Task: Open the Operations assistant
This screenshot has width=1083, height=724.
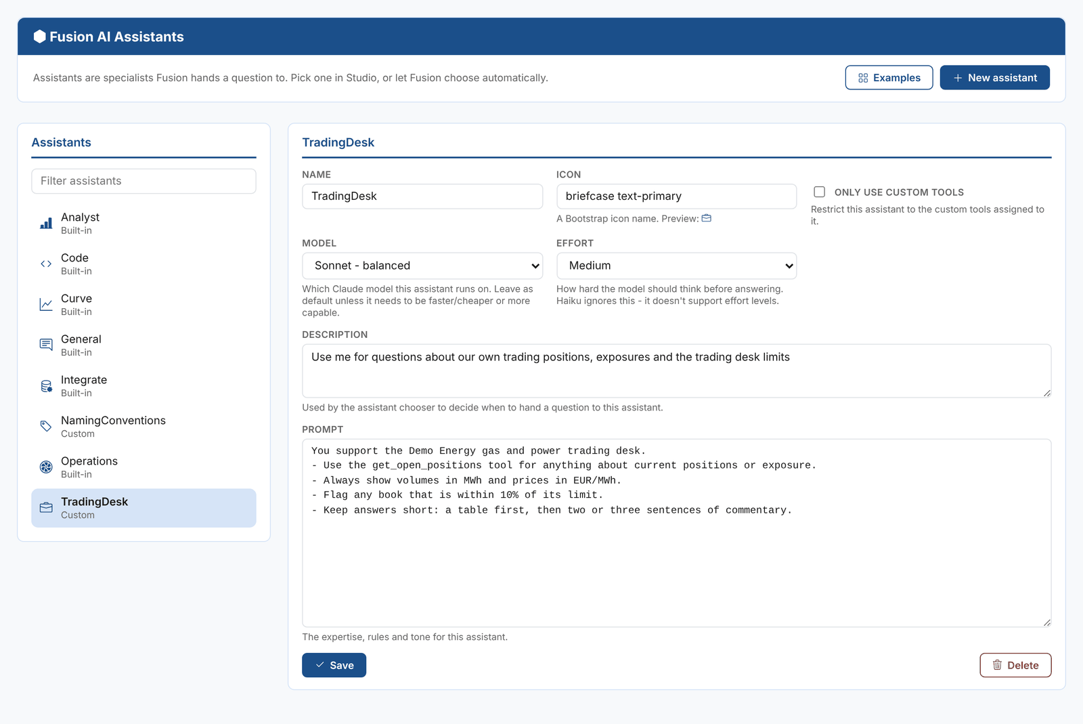Action: [143, 467]
